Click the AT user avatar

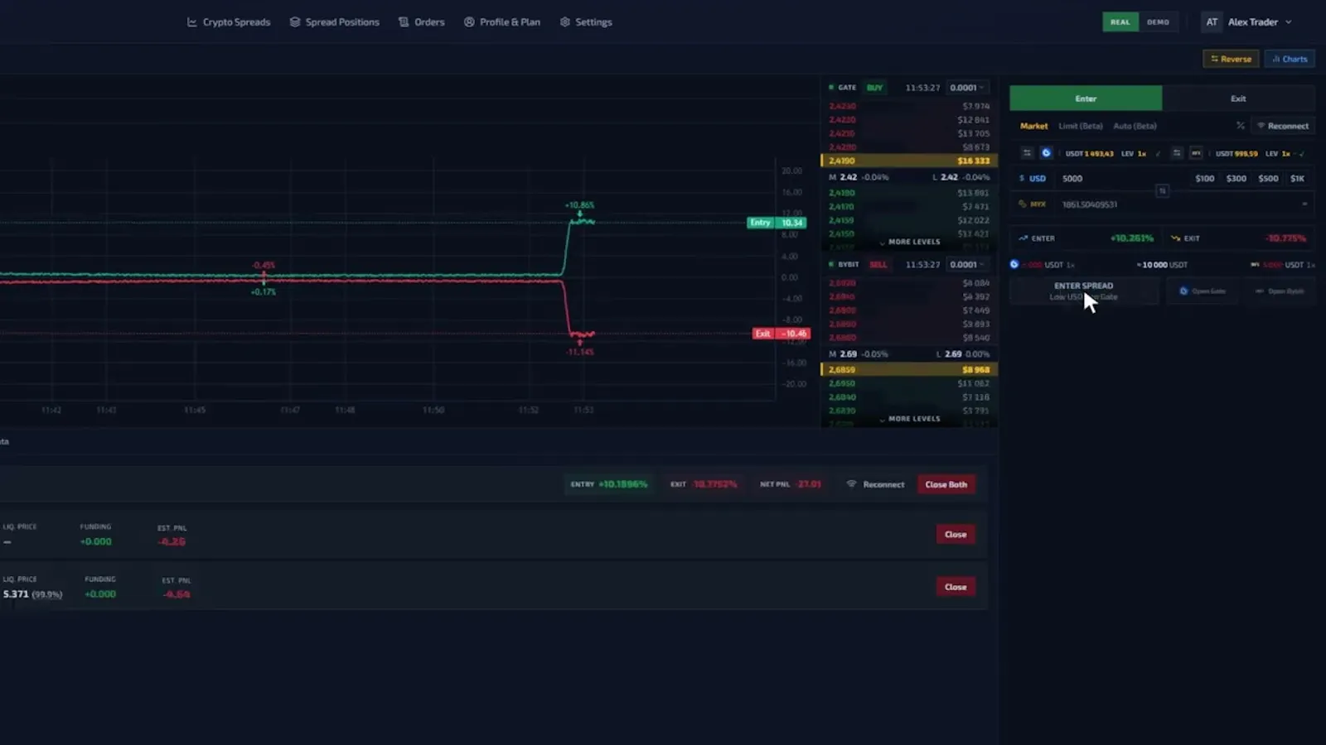(1212, 22)
